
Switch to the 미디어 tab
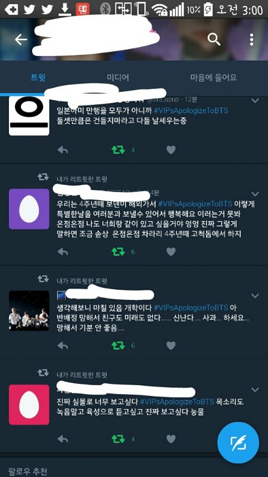[118, 78]
